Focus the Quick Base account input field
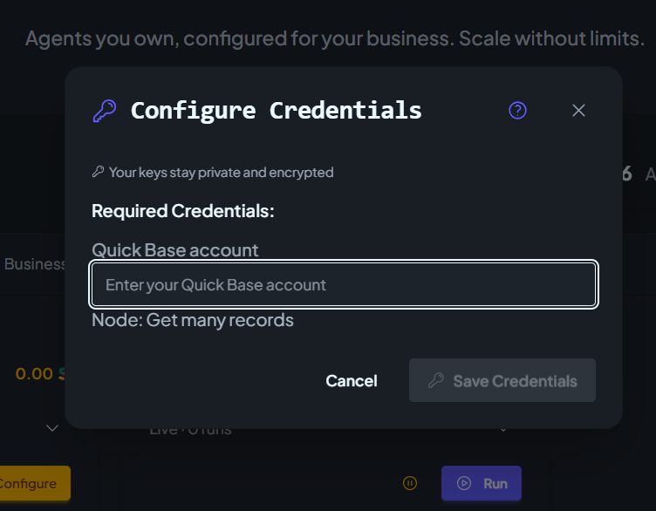Screen dimensions: 656x511 click(x=344, y=285)
